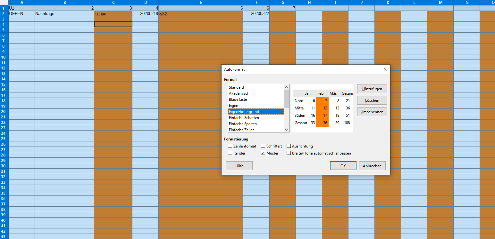
Task: Click the Hinzufügen button
Action: 372,89
